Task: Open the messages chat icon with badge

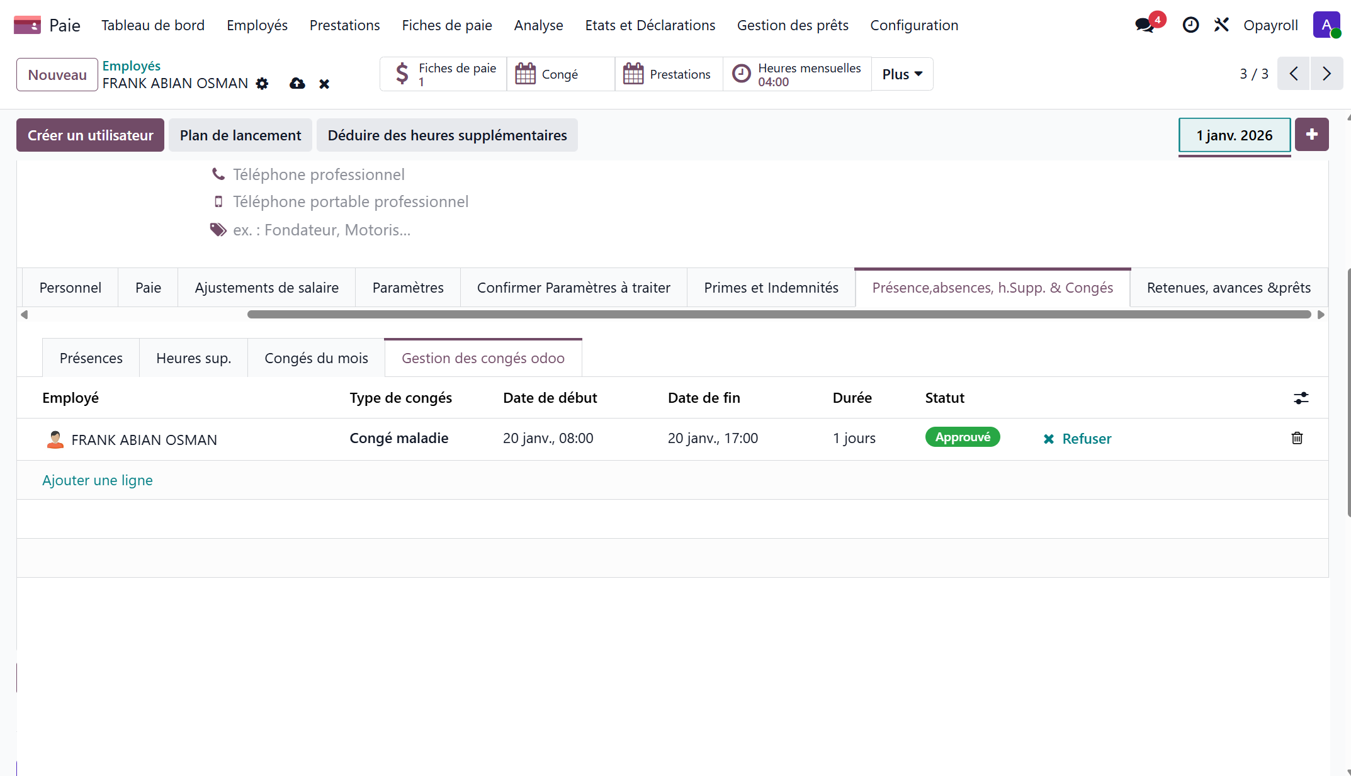Action: point(1146,25)
